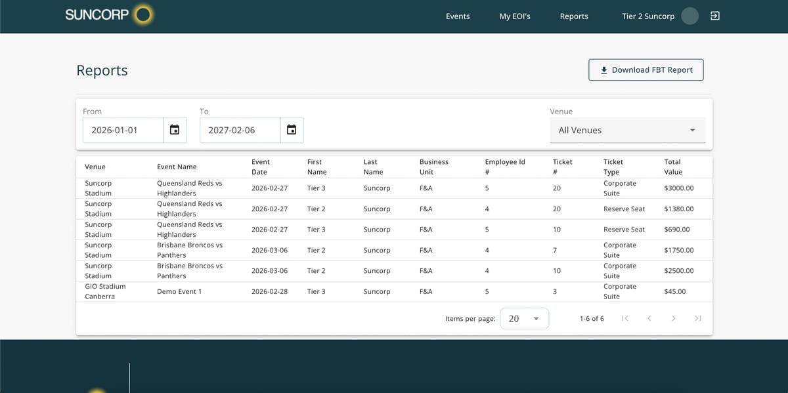This screenshot has height=393, width=788.
Task: Click the Demo Event 1 cell
Action: click(179, 291)
